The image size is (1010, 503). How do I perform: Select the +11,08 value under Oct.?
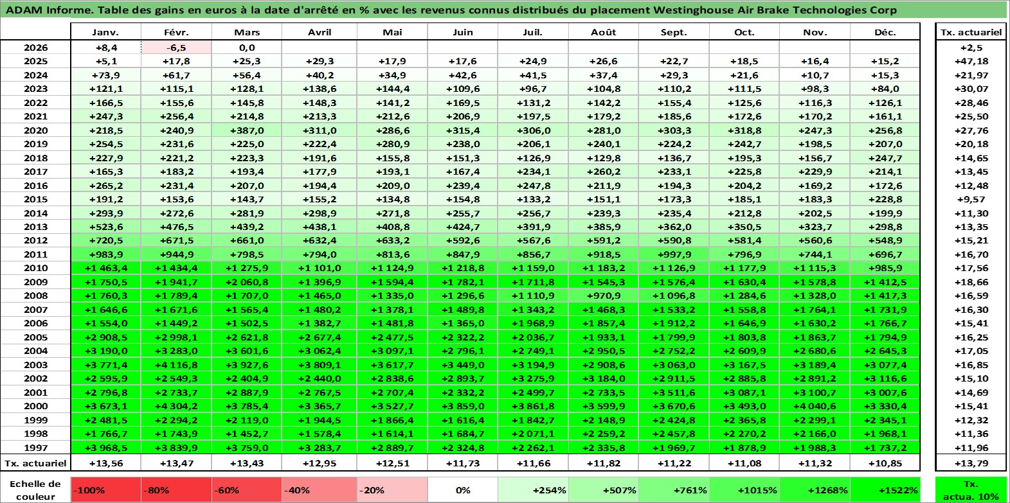click(744, 463)
